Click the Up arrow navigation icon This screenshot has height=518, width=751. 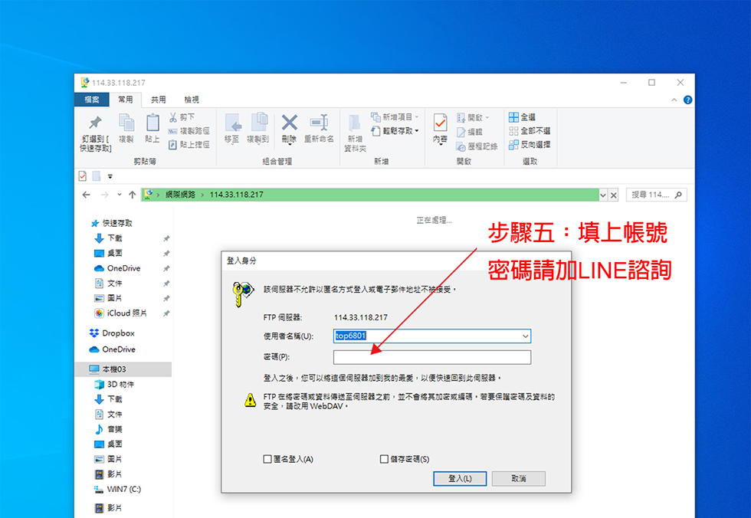click(x=133, y=195)
